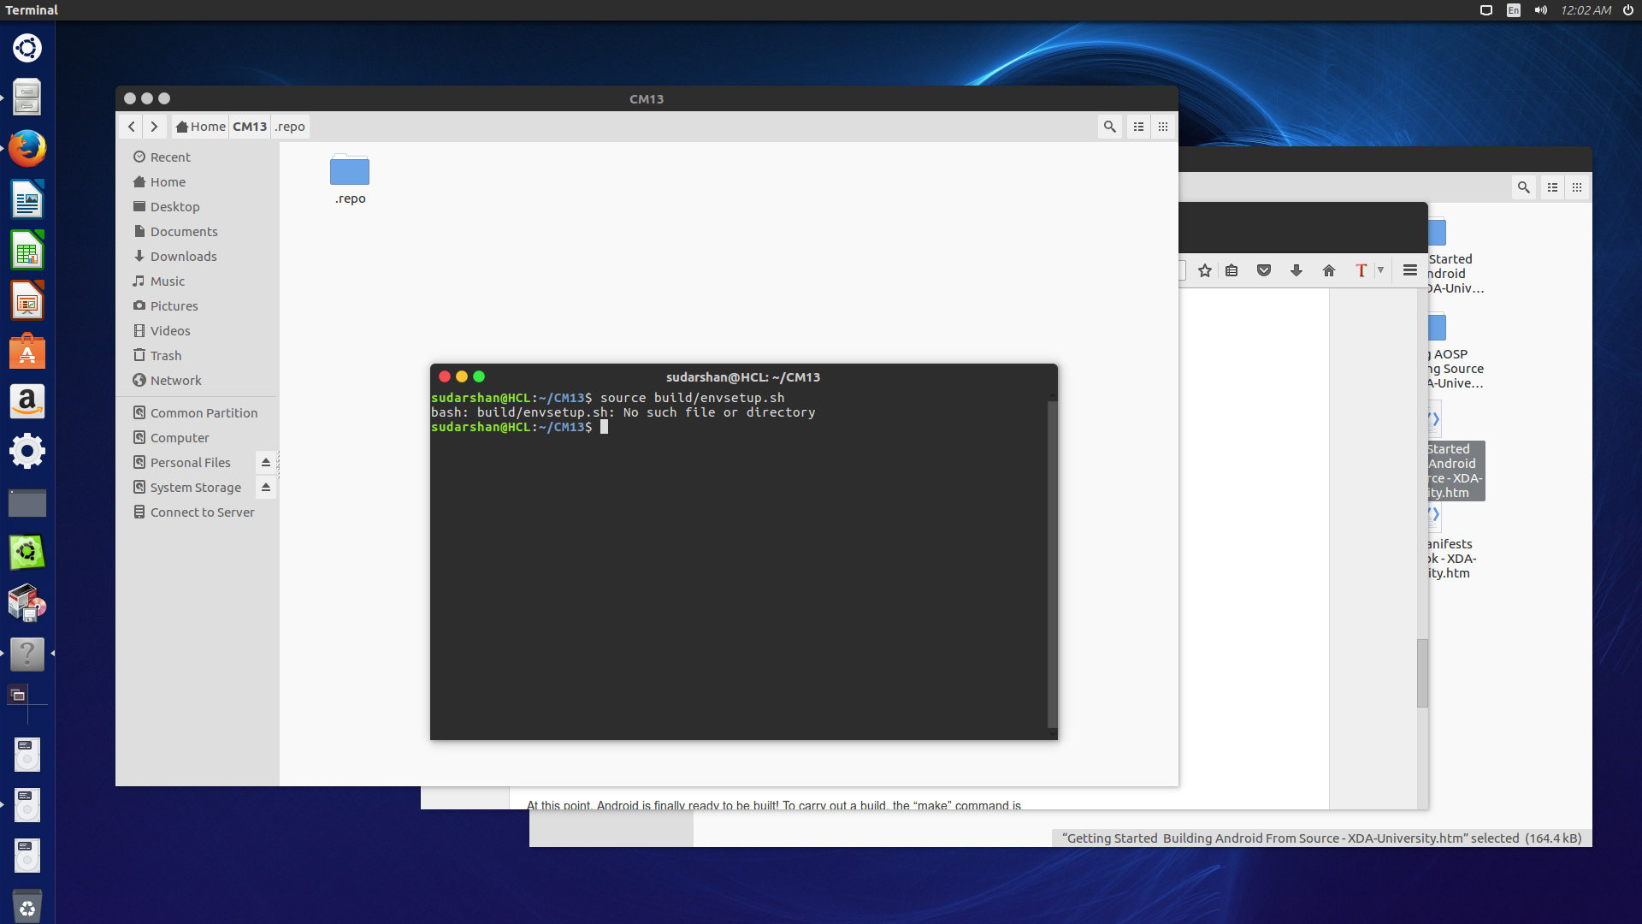This screenshot has width=1642, height=924.
Task: Click the Firefox bookmark star icon
Action: (x=1205, y=270)
